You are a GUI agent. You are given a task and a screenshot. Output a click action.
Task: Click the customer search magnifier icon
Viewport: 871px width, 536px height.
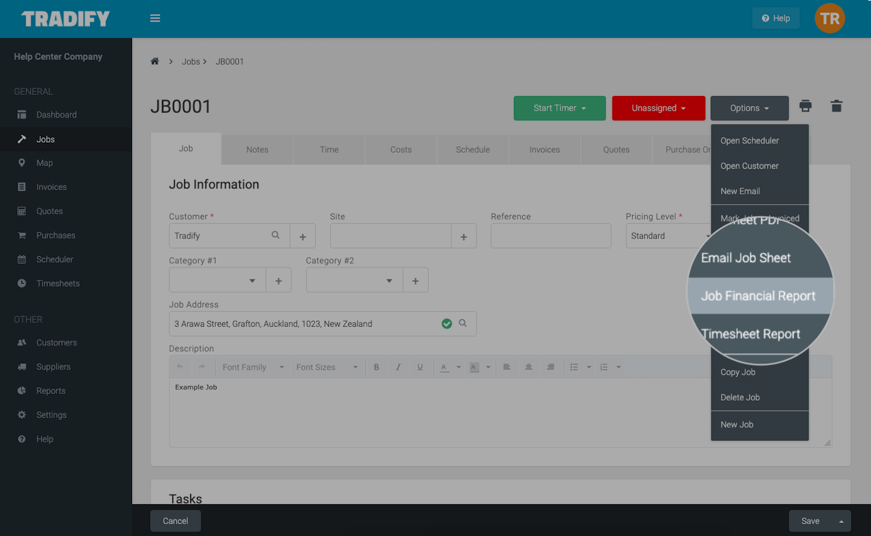point(276,236)
